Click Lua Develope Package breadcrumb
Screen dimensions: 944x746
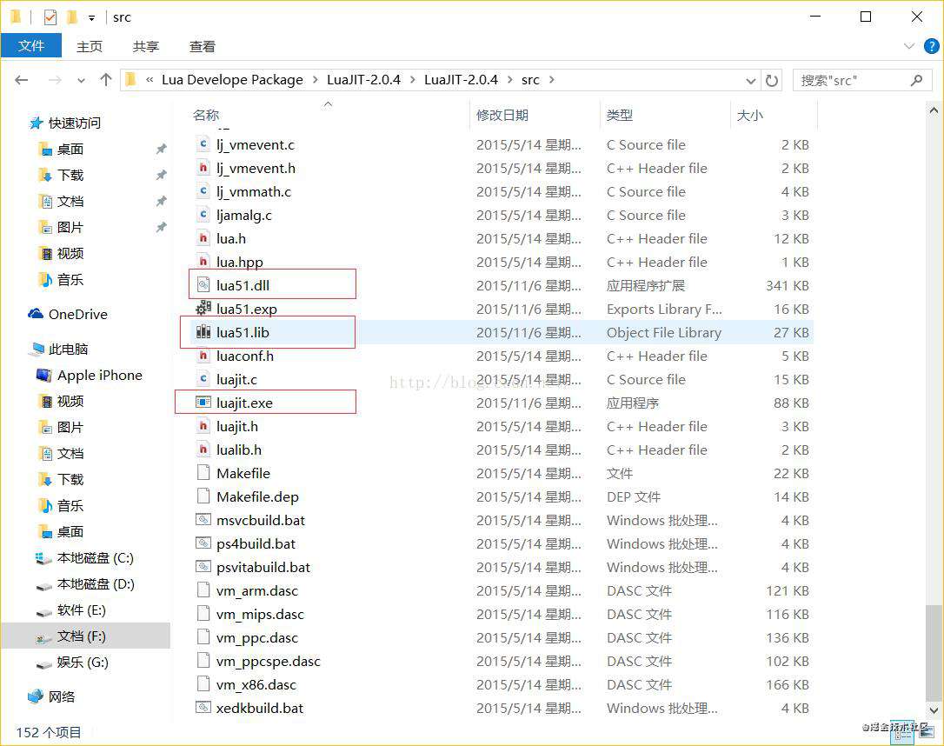(232, 79)
